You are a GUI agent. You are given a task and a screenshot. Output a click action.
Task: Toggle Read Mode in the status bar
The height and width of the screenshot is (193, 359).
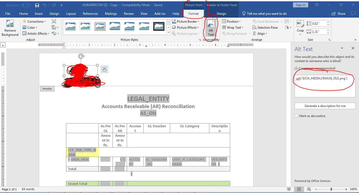click(288, 189)
